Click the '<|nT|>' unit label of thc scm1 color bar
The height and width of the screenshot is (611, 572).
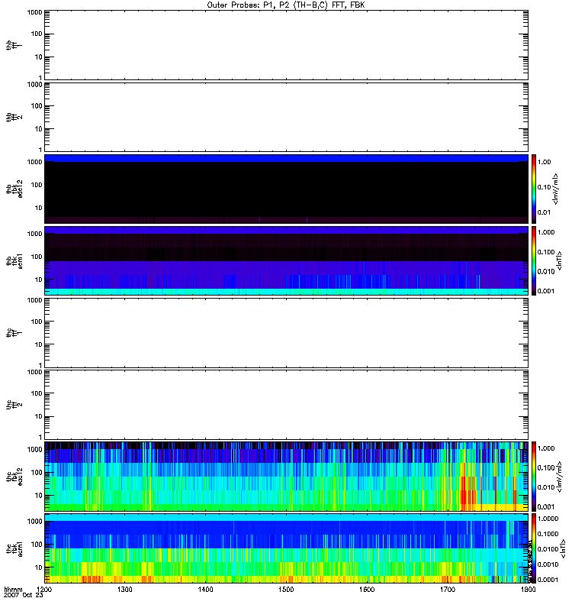[563, 548]
